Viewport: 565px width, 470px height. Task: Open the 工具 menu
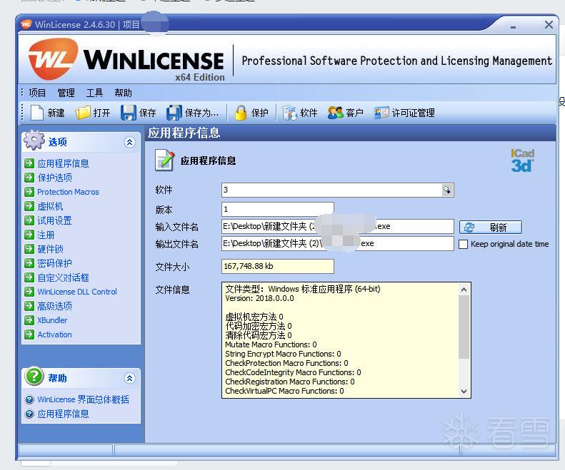tap(94, 93)
